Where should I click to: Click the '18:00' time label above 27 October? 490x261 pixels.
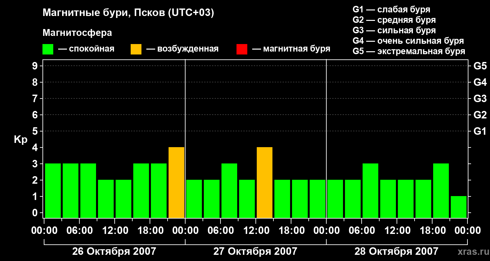pos(291,231)
